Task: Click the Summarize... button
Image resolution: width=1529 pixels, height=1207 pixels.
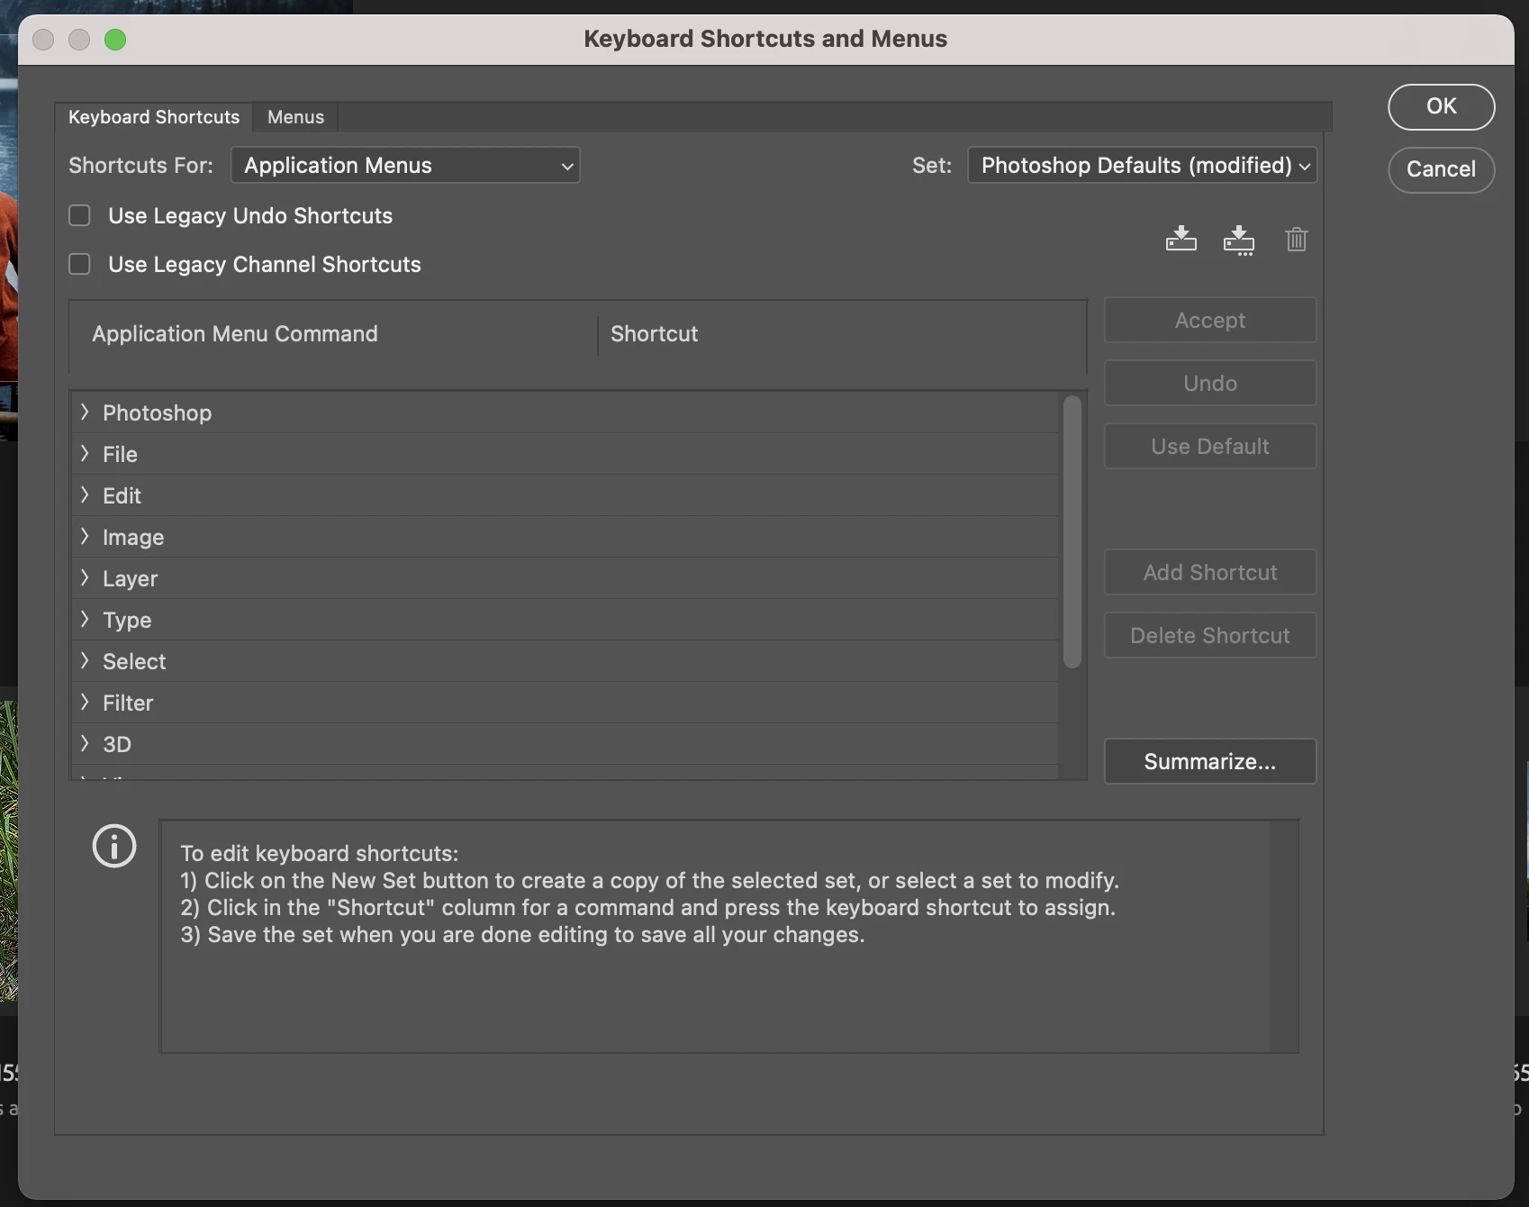Action: (1209, 761)
